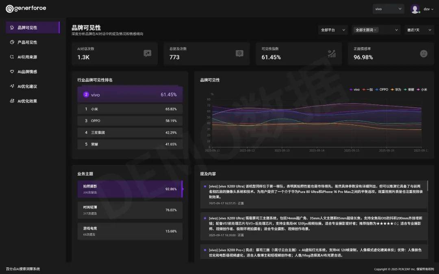This screenshot has height=274, width=439.
Task: Remove the 全部主题词 tag with its X
Action: [x=375, y=30]
